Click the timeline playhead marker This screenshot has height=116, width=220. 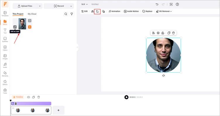pyautogui.click(x=11, y=100)
